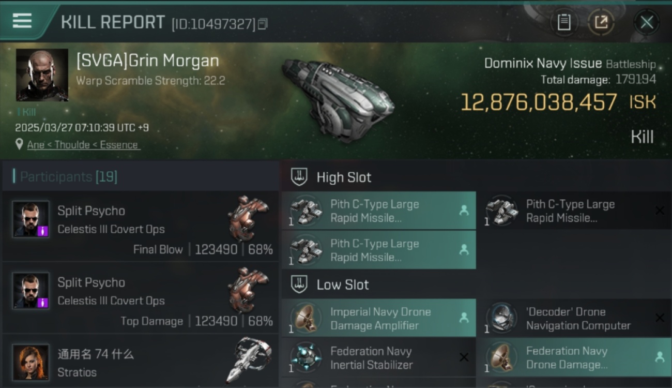Screen dimensions: 672x388
Task: Click the X on 'Decoder' Drone Navigation Computer
Action: [x=660, y=318]
